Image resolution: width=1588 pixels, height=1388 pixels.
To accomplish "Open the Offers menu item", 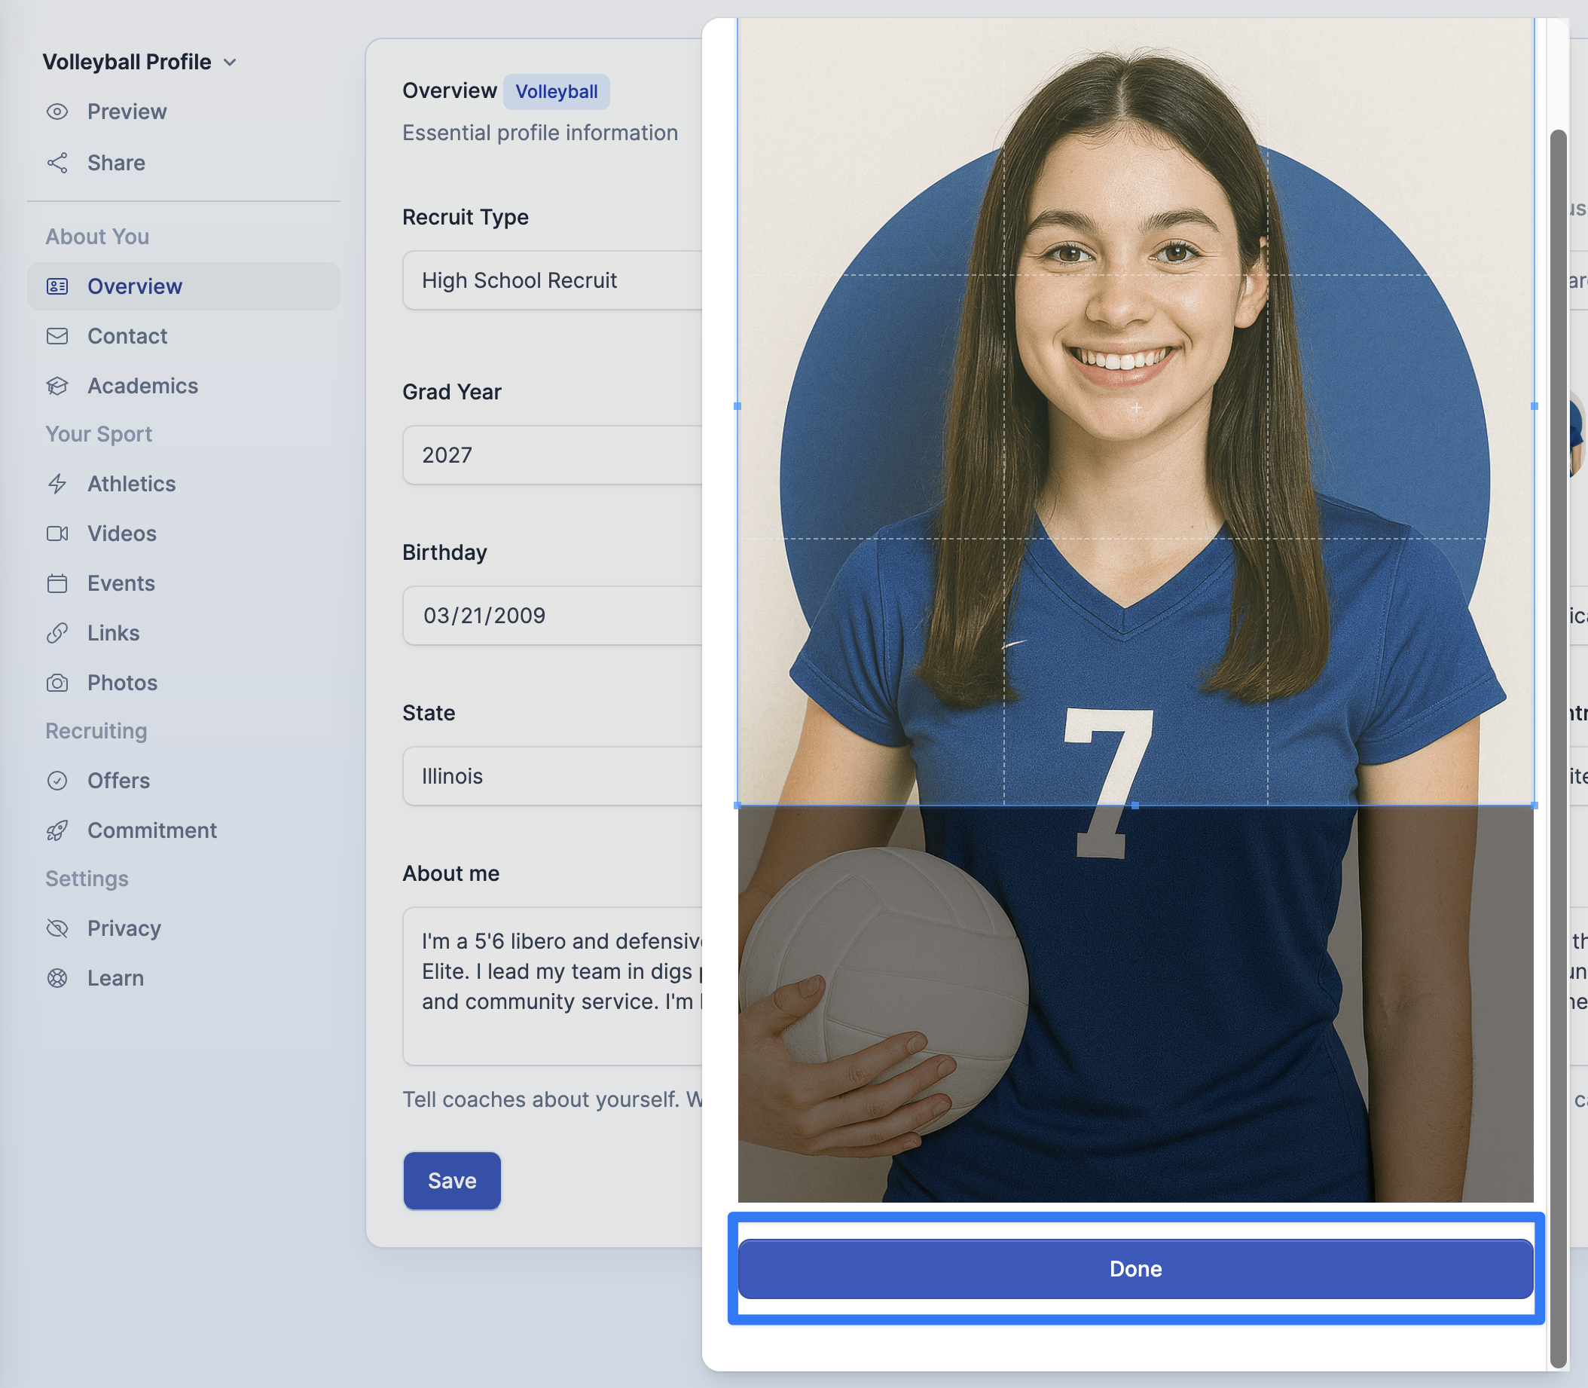I will 118,781.
